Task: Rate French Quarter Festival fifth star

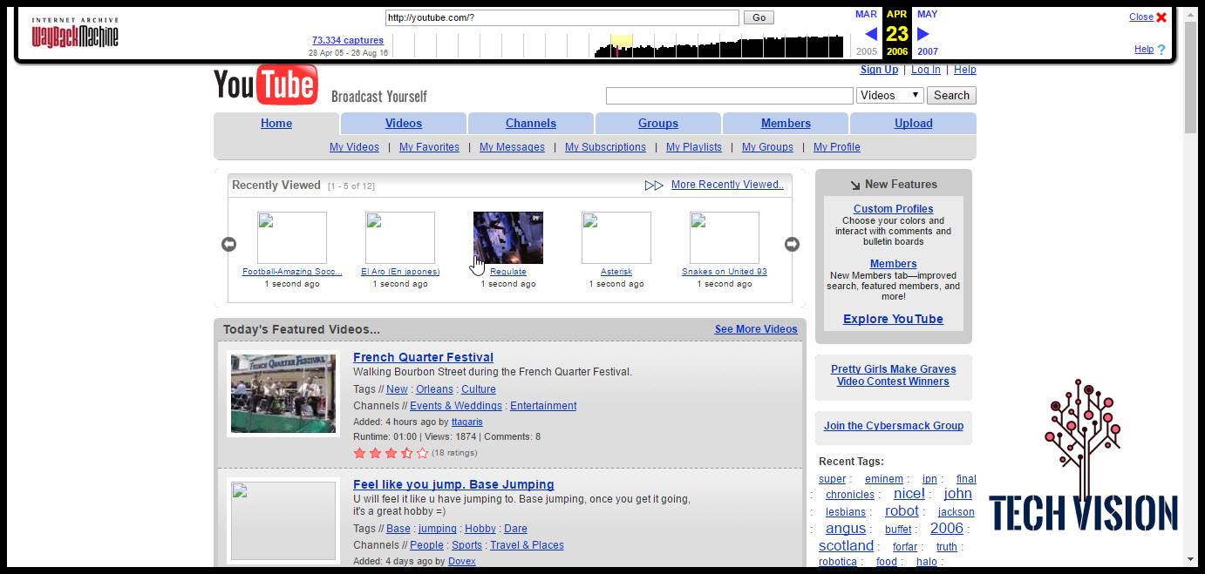Action: tap(423, 453)
